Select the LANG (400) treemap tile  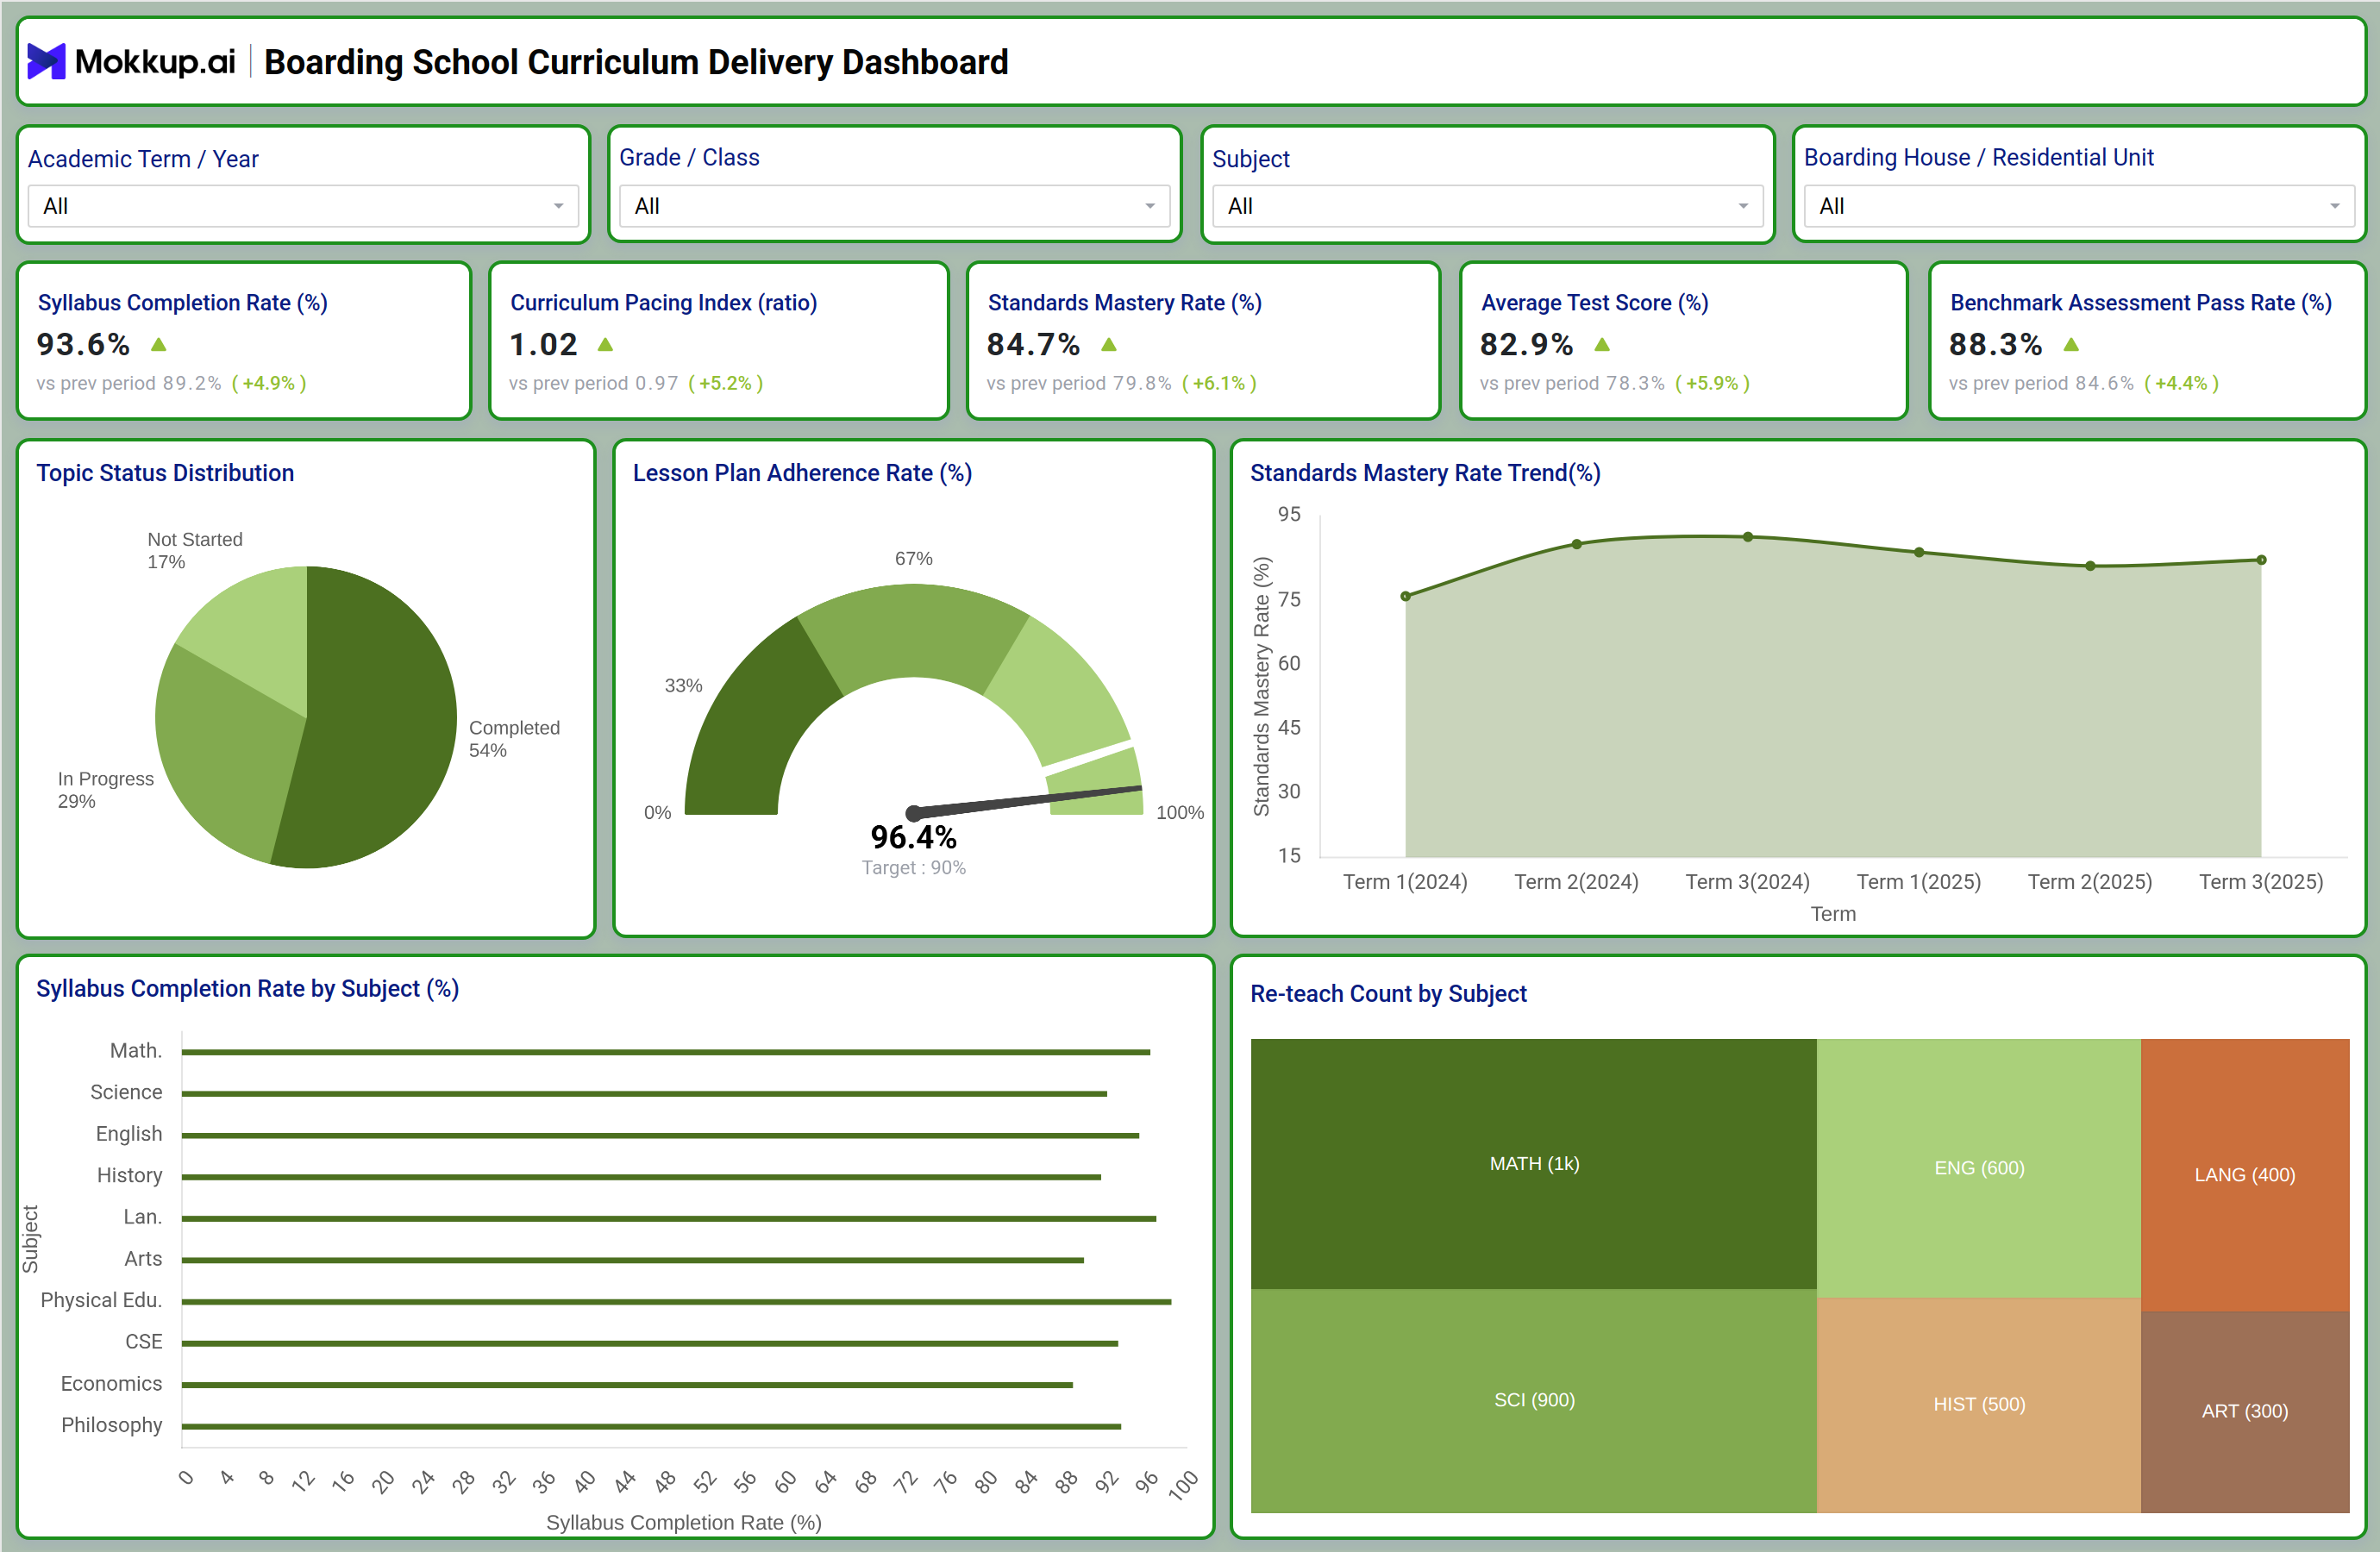[x=2245, y=1175]
